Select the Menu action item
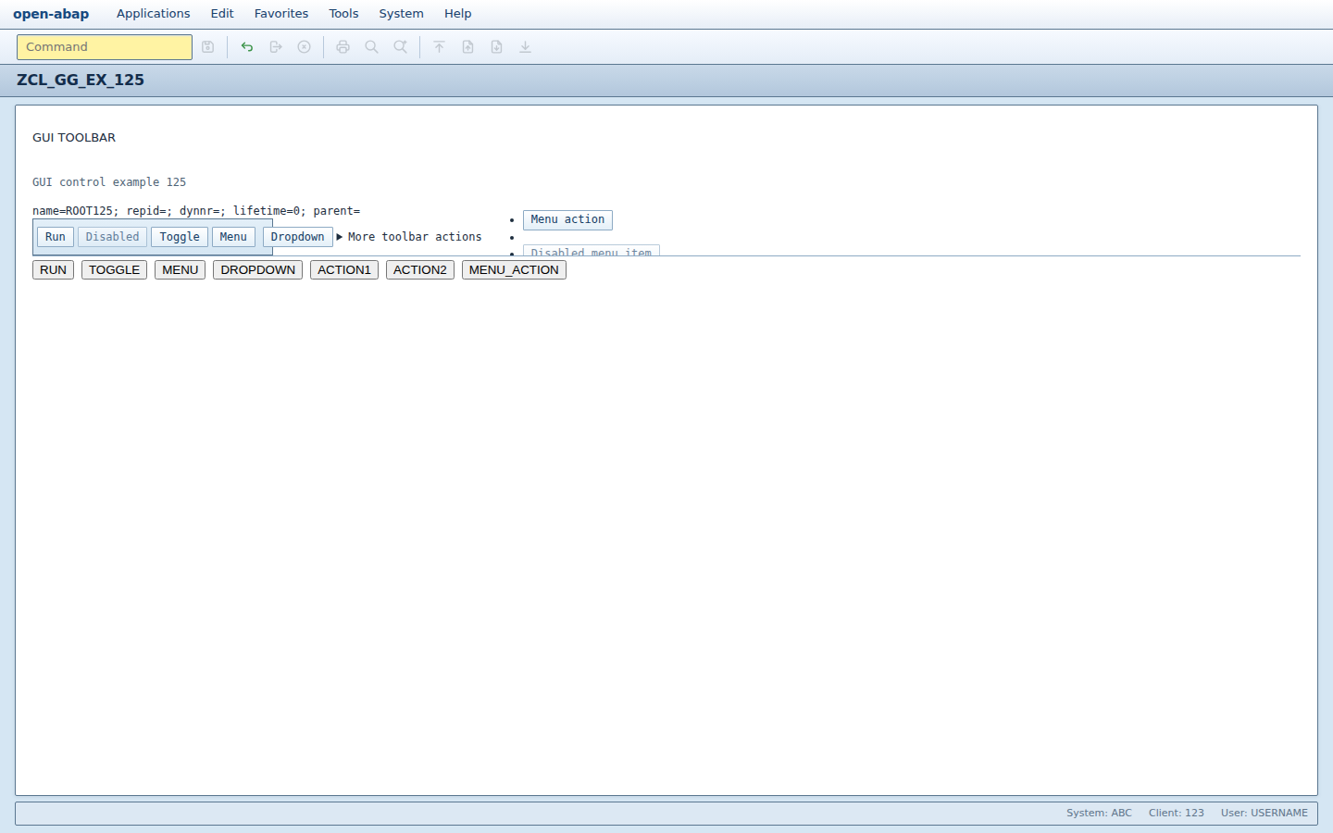Viewport: 1333px width, 833px height. pos(567,220)
